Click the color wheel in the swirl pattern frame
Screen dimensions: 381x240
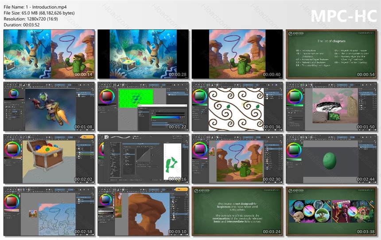pos(200,96)
